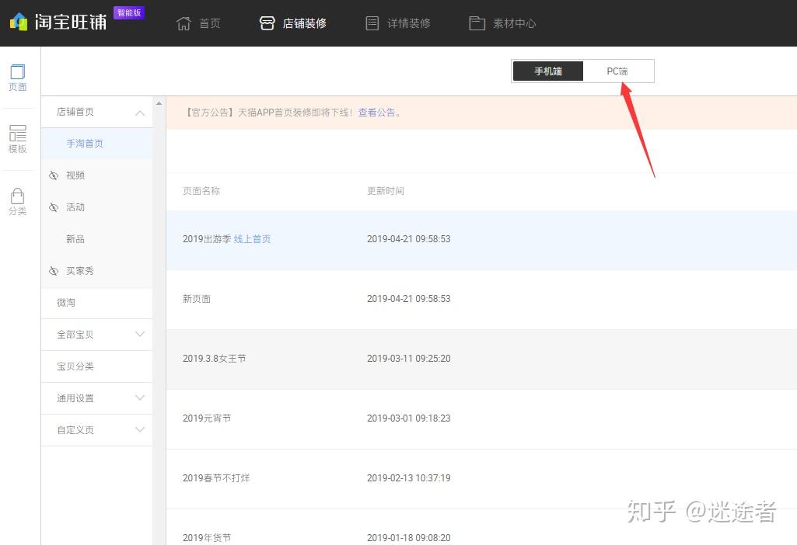Open 店铺装修 from the top toolbar
Screen dimensions: 797x545
[294, 23]
